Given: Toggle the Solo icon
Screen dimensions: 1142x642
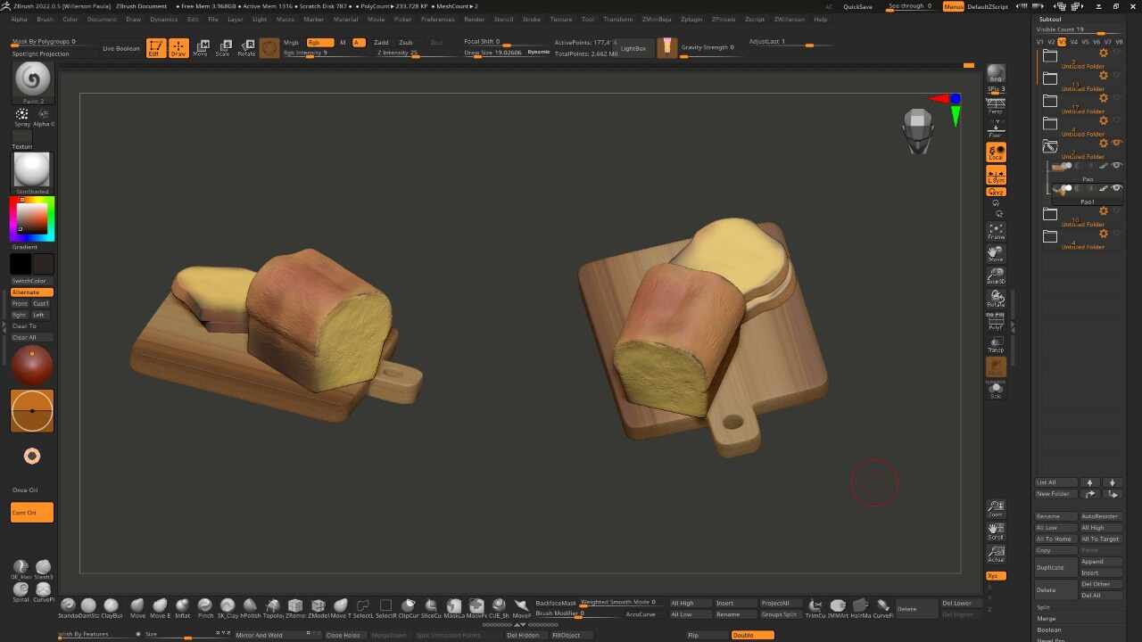Looking at the screenshot, I should (x=996, y=390).
